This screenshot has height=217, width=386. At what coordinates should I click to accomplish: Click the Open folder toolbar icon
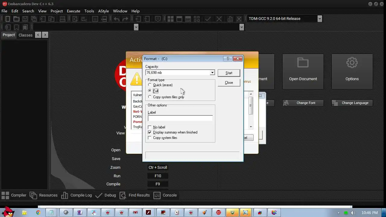pos(16,19)
